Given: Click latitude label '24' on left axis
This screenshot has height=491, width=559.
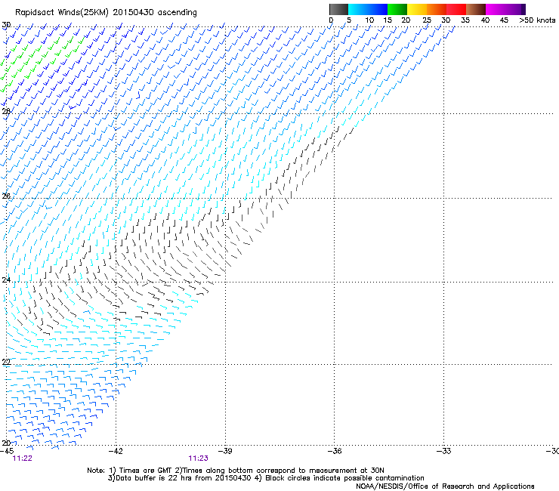Looking at the screenshot, I should (x=6, y=280).
